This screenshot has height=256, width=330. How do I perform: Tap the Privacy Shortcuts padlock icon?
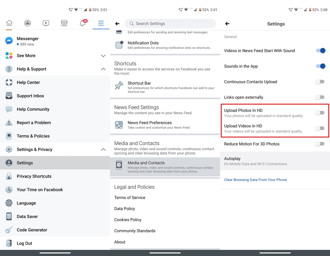[9, 176]
